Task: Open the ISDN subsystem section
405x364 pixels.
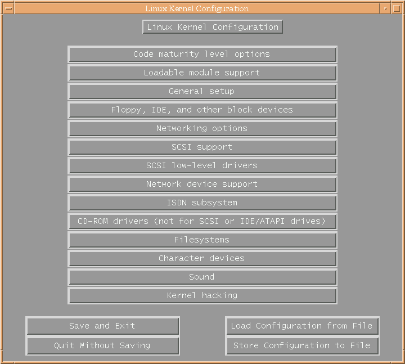Action: tap(202, 203)
